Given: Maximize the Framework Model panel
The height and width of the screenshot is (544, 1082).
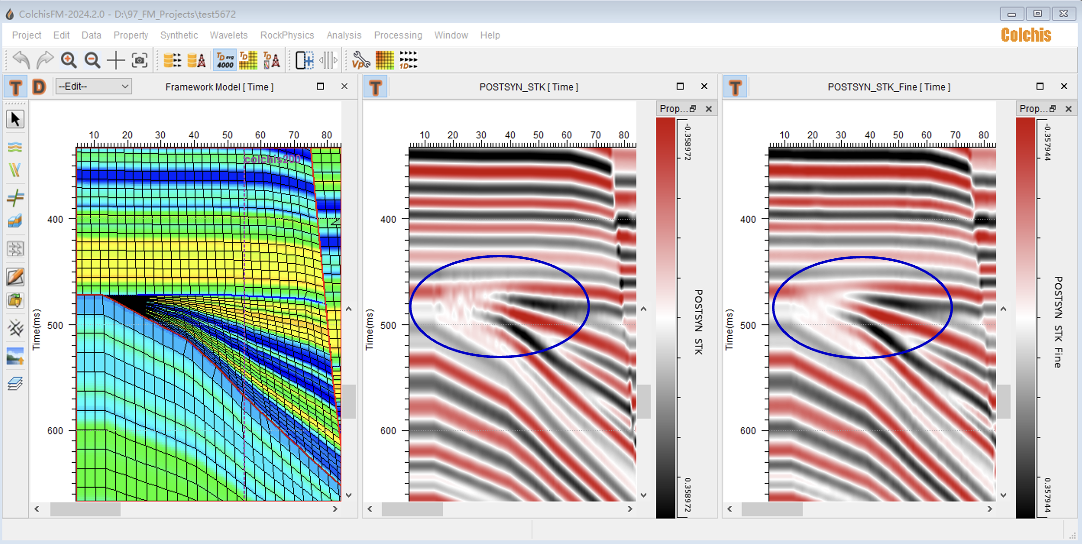Looking at the screenshot, I should pos(320,86).
